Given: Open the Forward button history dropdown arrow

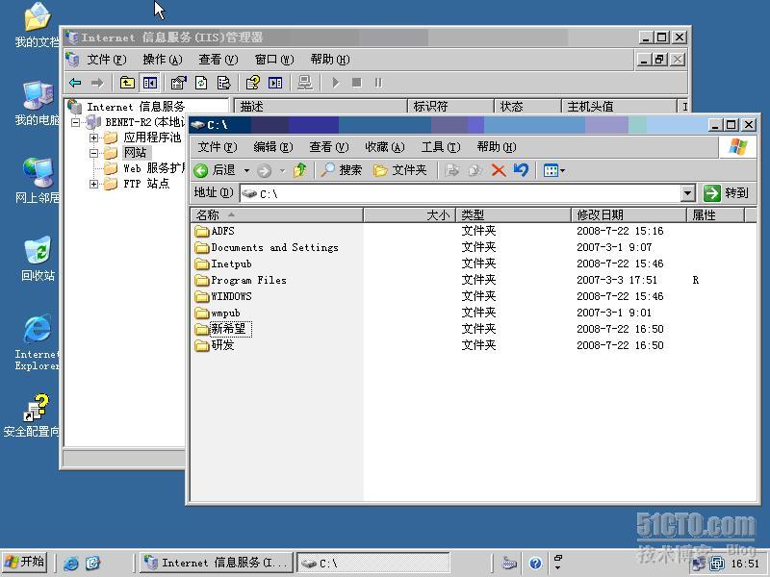Looking at the screenshot, I should coord(282,171).
